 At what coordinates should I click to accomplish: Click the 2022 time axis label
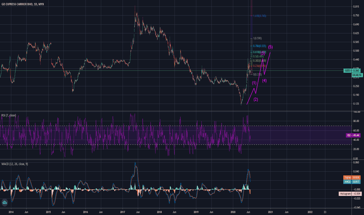click(x=310, y=212)
